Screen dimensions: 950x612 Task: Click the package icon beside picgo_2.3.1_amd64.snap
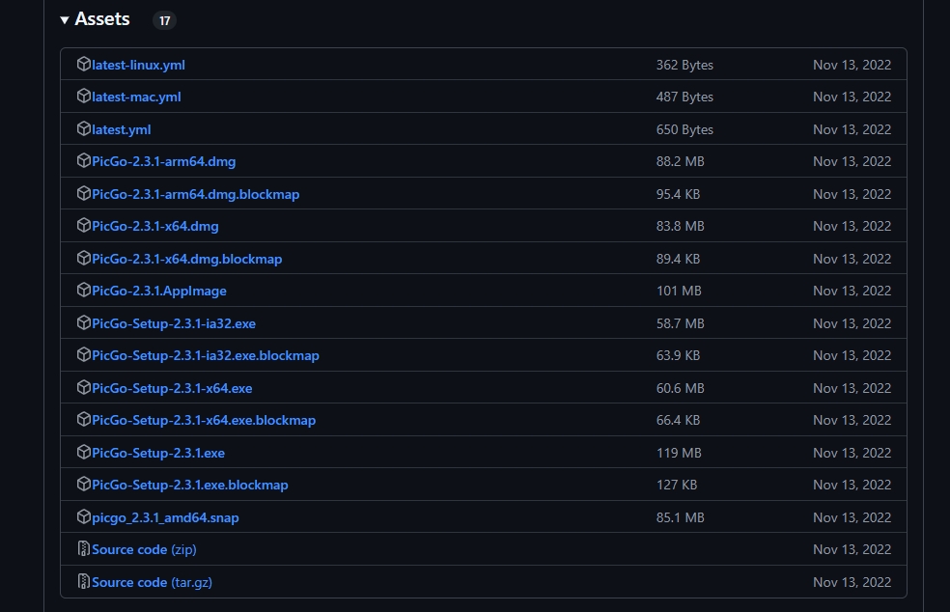[84, 517]
